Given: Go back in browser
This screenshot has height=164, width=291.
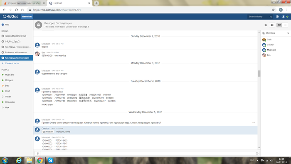Looking at the screenshot, I should pyautogui.click(x=4, y=10).
